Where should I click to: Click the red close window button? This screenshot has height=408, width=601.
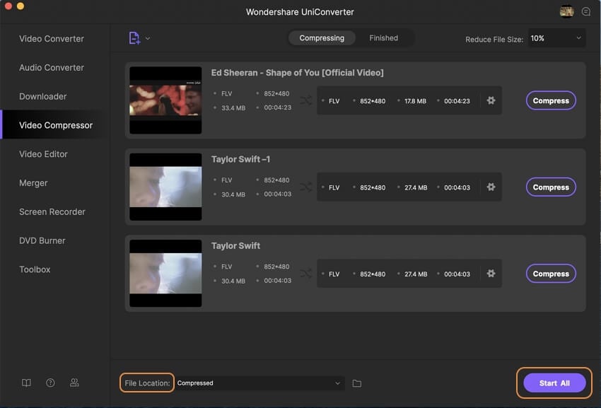tap(8, 6)
